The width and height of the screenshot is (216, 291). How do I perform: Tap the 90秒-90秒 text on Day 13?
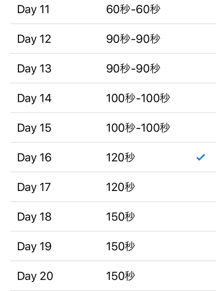pyautogui.click(x=133, y=68)
